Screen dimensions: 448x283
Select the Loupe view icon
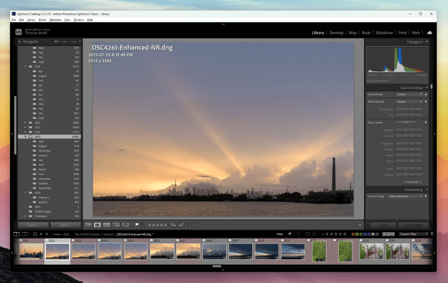pos(98,225)
